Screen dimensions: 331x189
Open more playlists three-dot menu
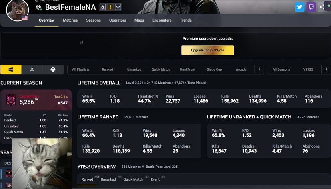tap(259, 69)
